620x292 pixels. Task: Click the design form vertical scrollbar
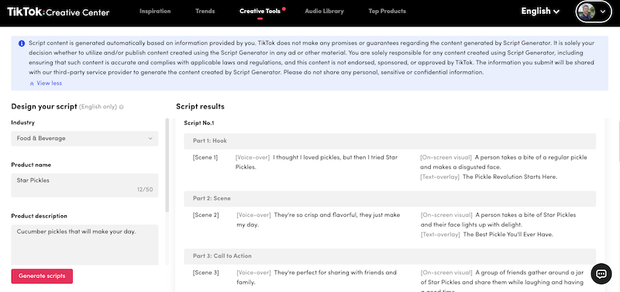tap(167, 165)
